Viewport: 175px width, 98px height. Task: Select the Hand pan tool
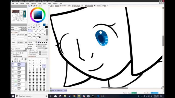click(x=36, y=27)
